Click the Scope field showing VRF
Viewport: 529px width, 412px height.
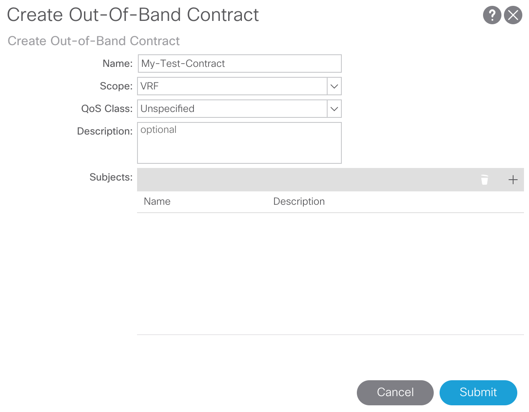232,86
